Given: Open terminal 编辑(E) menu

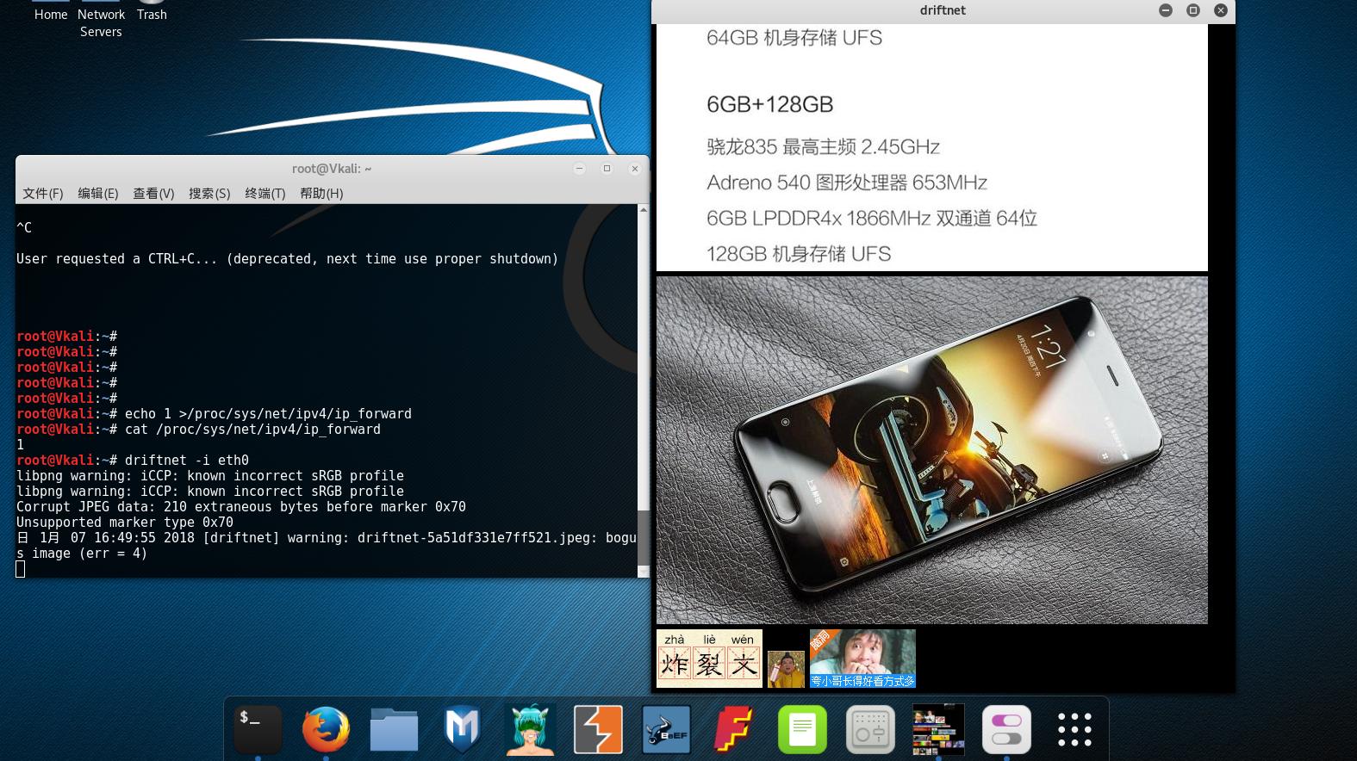Looking at the screenshot, I should [x=98, y=194].
